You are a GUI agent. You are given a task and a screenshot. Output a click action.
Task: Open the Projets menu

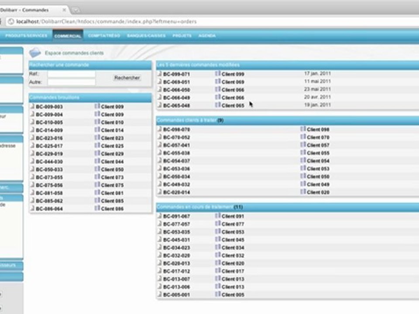point(182,35)
